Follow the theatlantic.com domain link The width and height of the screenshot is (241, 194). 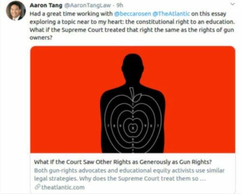tap(63, 187)
